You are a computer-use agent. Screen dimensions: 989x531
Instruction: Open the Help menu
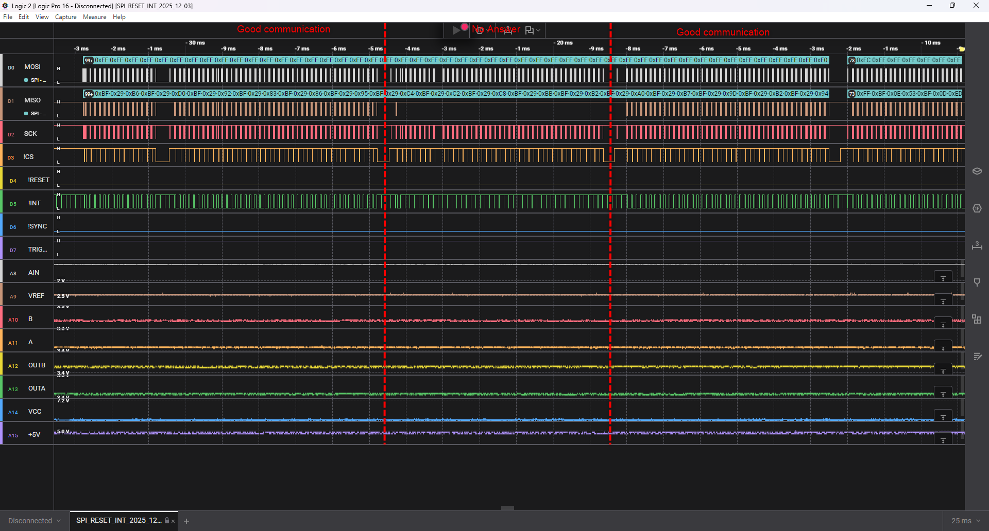[x=119, y=17]
